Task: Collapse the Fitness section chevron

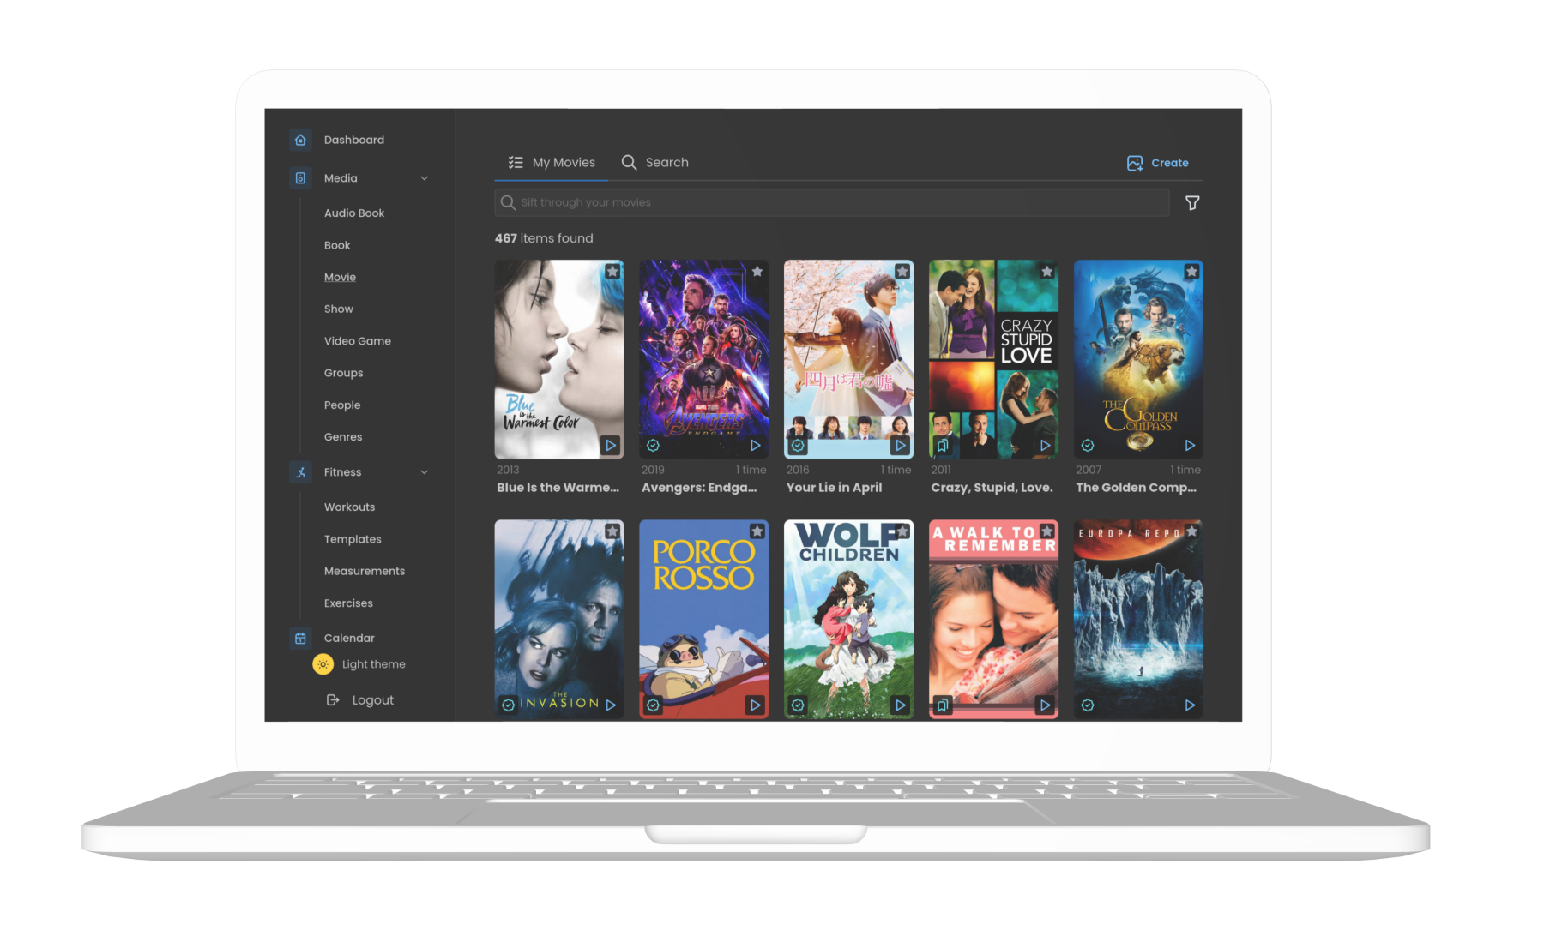Action: click(x=425, y=472)
